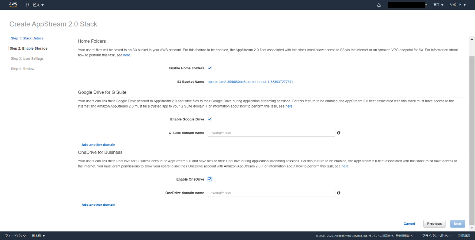475x240 pixels.
Task: Toggle the Enable Home Folders checkbox
Action: pyautogui.click(x=210, y=68)
